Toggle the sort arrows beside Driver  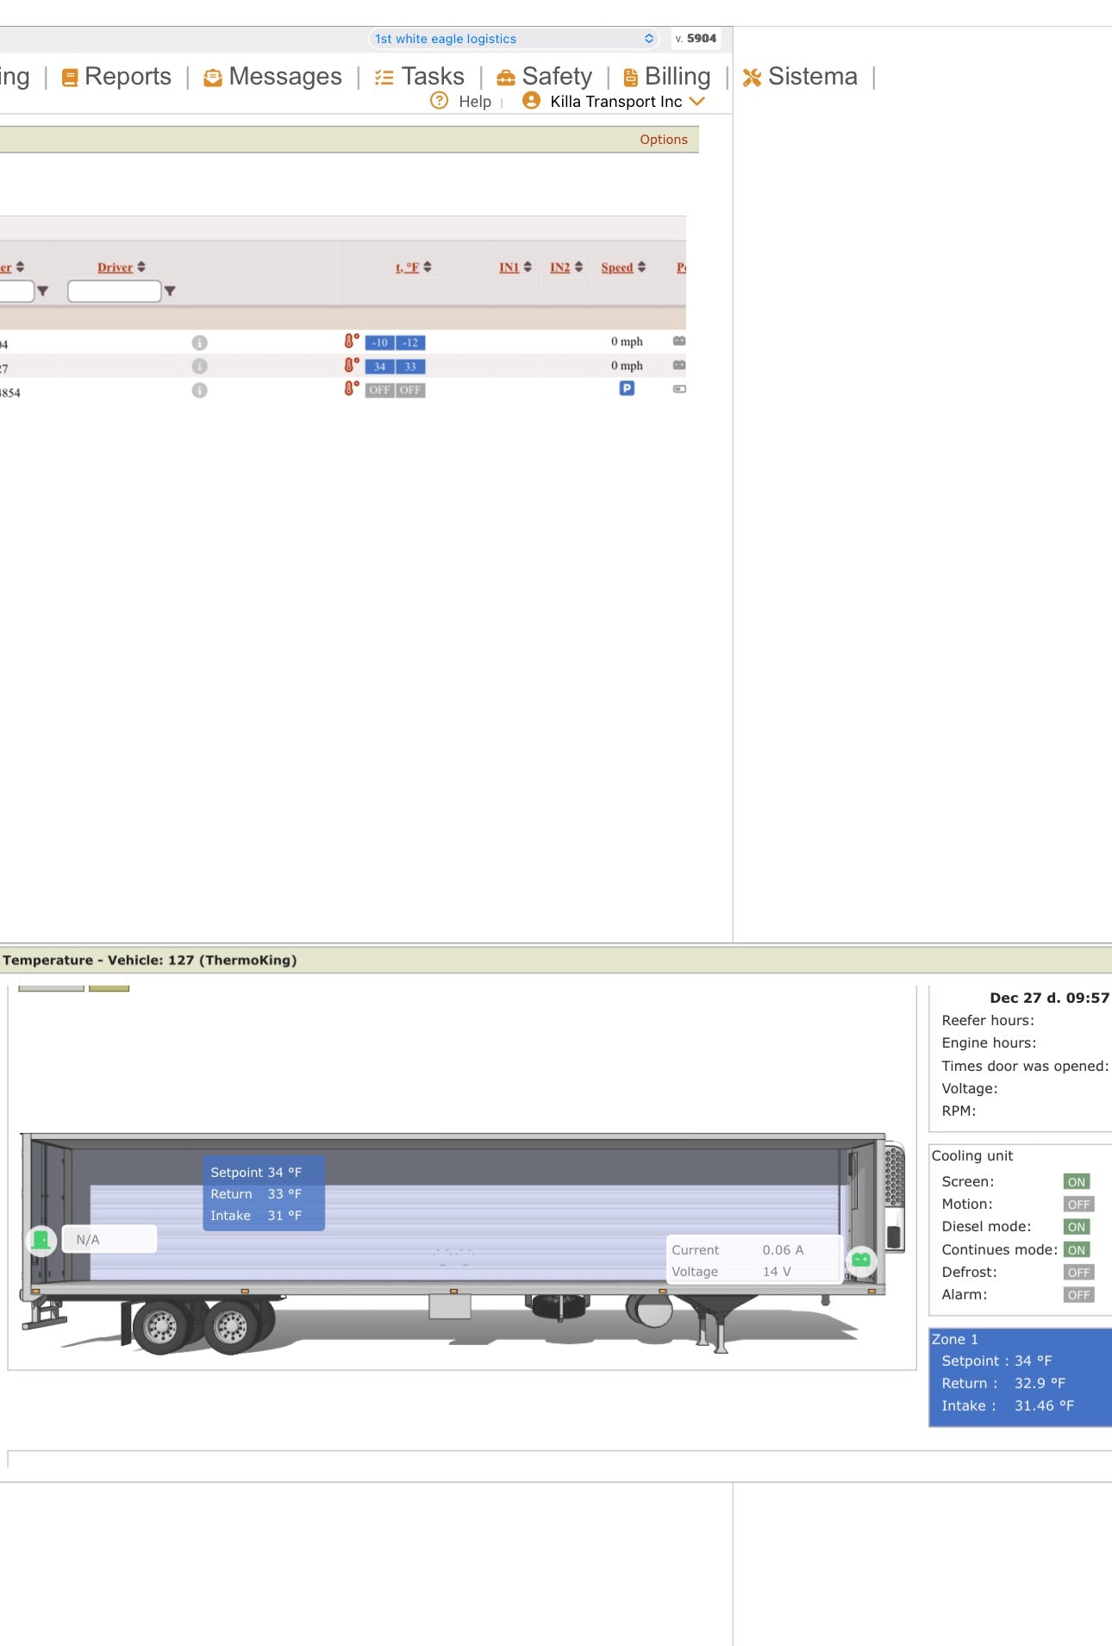coord(141,267)
